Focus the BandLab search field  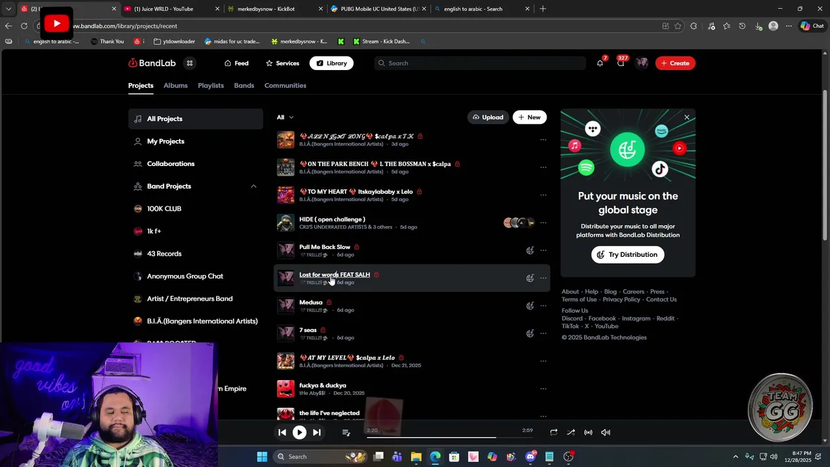[x=480, y=63]
